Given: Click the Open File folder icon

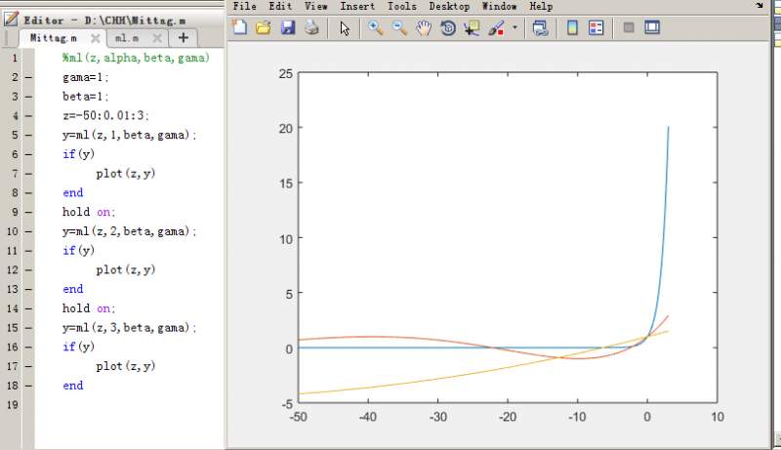Looking at the screenshot, I should [264, 27].
